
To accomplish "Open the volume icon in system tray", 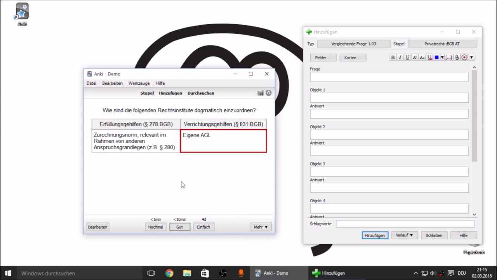I will pyautogui.click(x=433, y=273).
